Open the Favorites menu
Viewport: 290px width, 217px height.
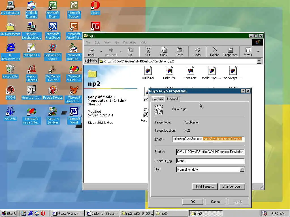pos(129,42)
